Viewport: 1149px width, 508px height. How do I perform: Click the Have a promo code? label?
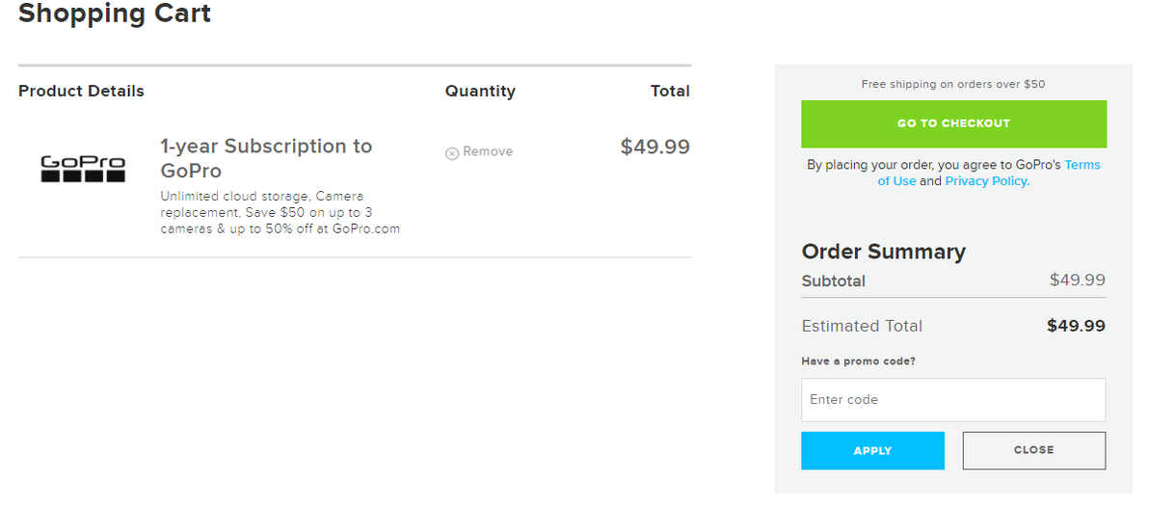(858, 361)
